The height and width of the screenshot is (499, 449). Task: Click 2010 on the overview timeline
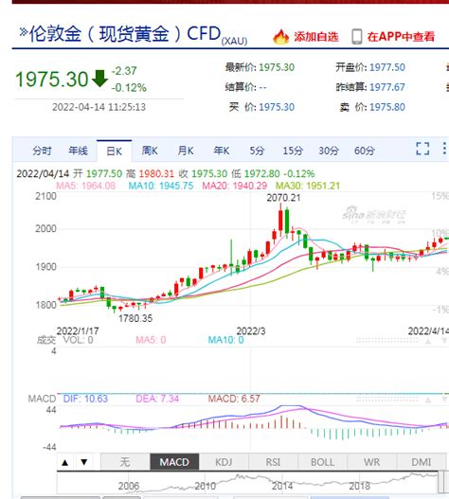click(206, 487)
